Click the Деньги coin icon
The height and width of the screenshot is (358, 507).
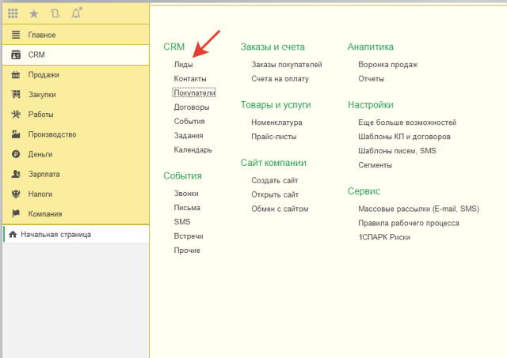click(x=16, y=154)
